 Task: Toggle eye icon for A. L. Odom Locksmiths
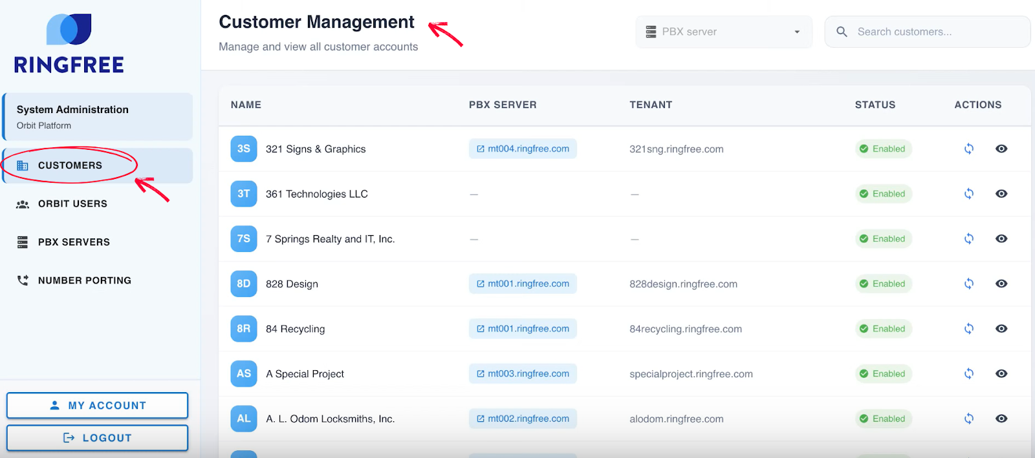(x=1001, y=419)
